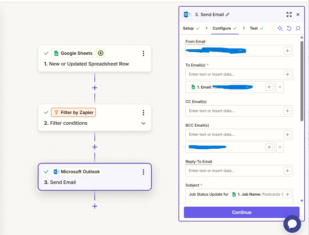Click plus button in To Email(s) input
This screenshot has width=309, height=235.
tap(287, 74)
